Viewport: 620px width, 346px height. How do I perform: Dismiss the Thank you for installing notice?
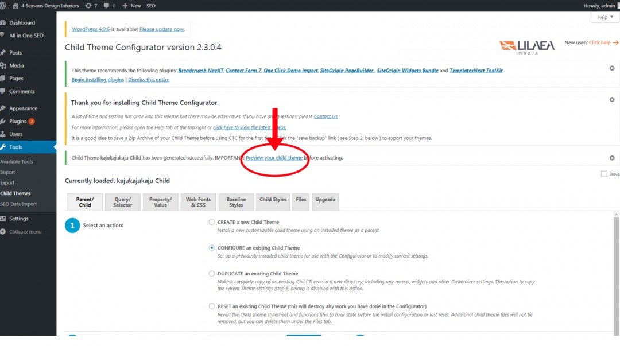pos(612,100)
